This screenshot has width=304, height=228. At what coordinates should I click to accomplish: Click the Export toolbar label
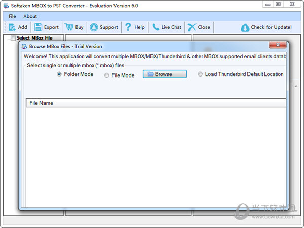(x=51, y=27)
